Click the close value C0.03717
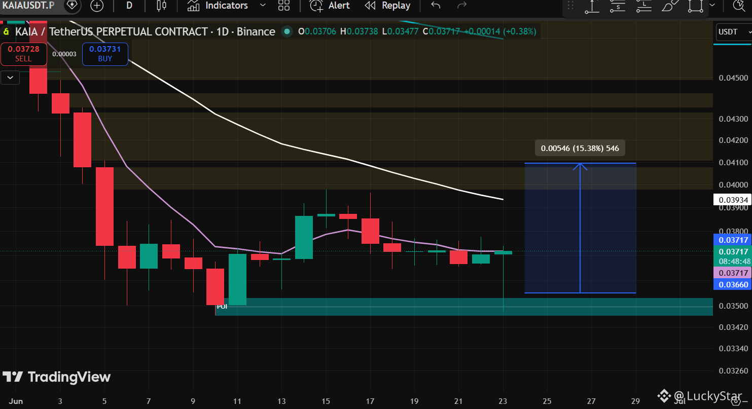752x409 pixels. pyautogui.click(x=441, y=31)
